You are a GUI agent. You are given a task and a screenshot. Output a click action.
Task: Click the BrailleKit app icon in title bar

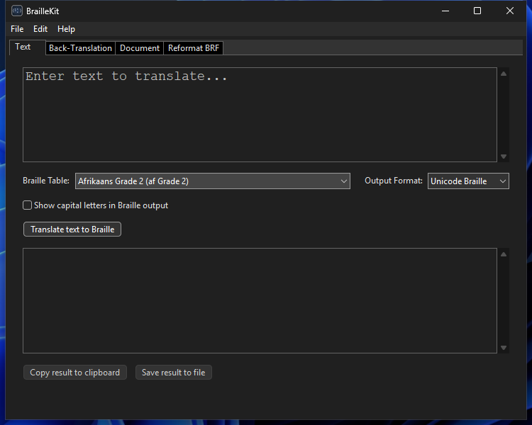(x=16, y=11)
